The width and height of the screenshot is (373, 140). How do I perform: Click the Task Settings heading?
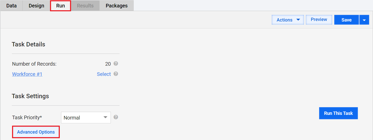[x=30, y=96]
